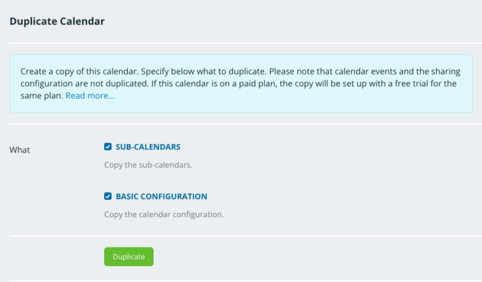The width and height of the screenshot is (482, 282).
Task: Click "Copy the calendar configuration." description text
Action: tap(164, 214)
